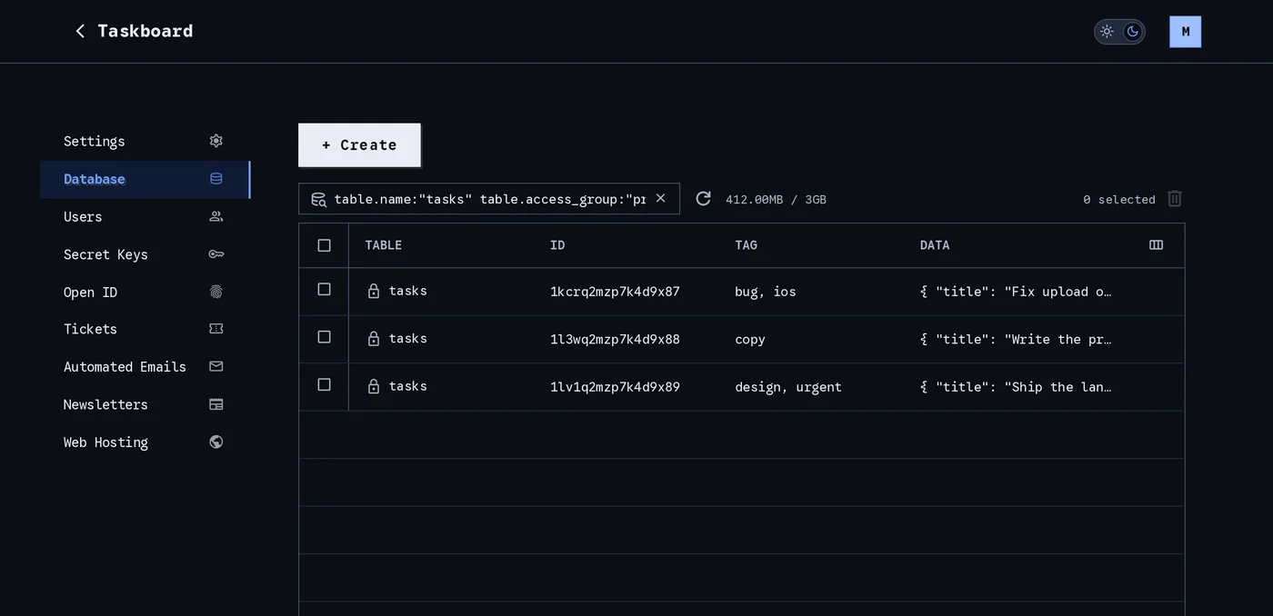Click the Open ID fingerprint icon

pos(216,292)
